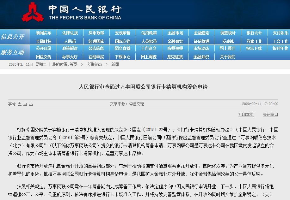Viewport: 290px width, 200px height.
Task: Click 关于我们 nav link
Action: coord(228,57)
